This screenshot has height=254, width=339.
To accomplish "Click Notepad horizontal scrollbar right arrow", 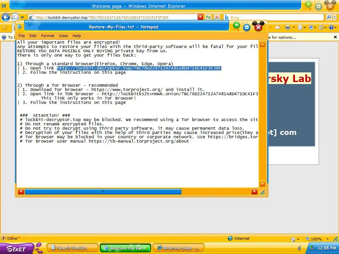I will pos(255,191).
